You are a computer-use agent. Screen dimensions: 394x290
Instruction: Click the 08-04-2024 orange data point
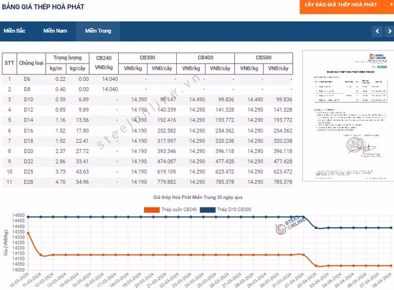click(x=391, y=266)
